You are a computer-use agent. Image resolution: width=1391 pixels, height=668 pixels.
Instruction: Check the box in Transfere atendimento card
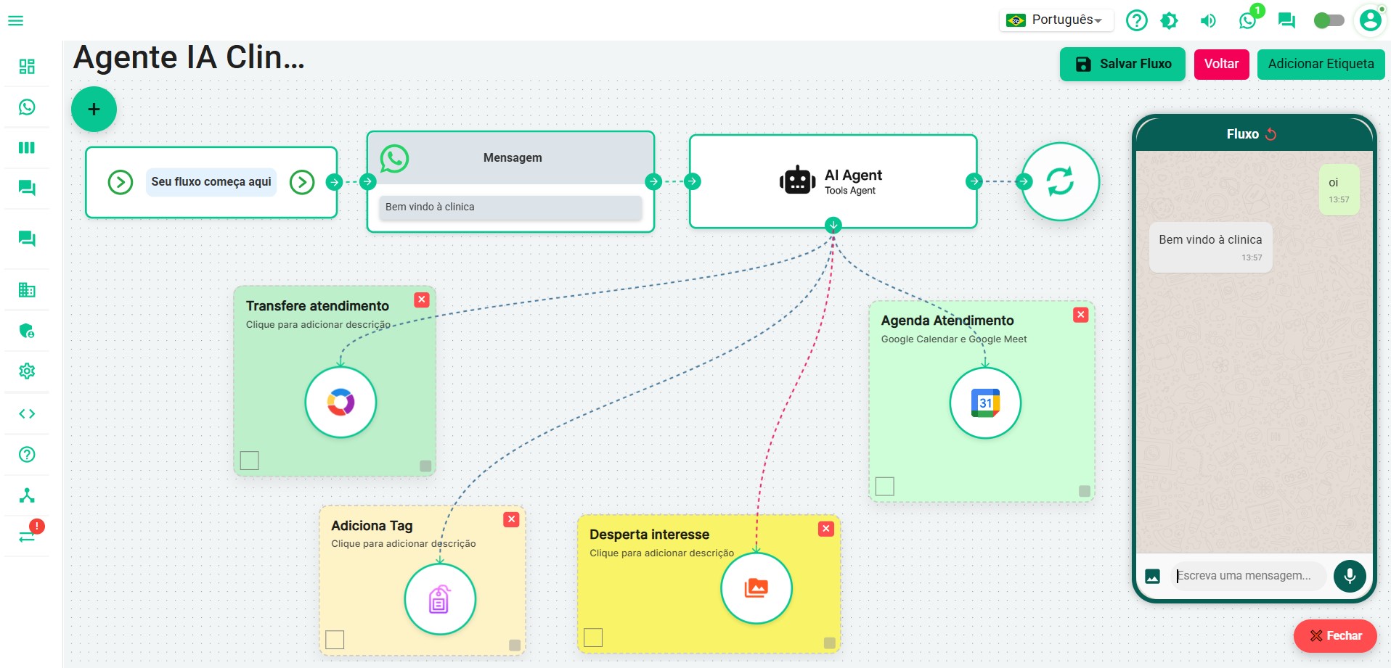[x=250, y=461]
